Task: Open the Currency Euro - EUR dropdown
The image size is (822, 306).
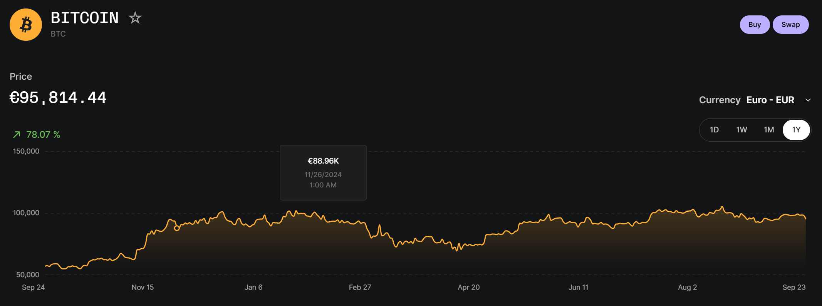Action: 755,100
